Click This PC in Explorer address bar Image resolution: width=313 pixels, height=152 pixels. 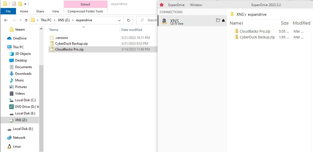tap(46, 20)
